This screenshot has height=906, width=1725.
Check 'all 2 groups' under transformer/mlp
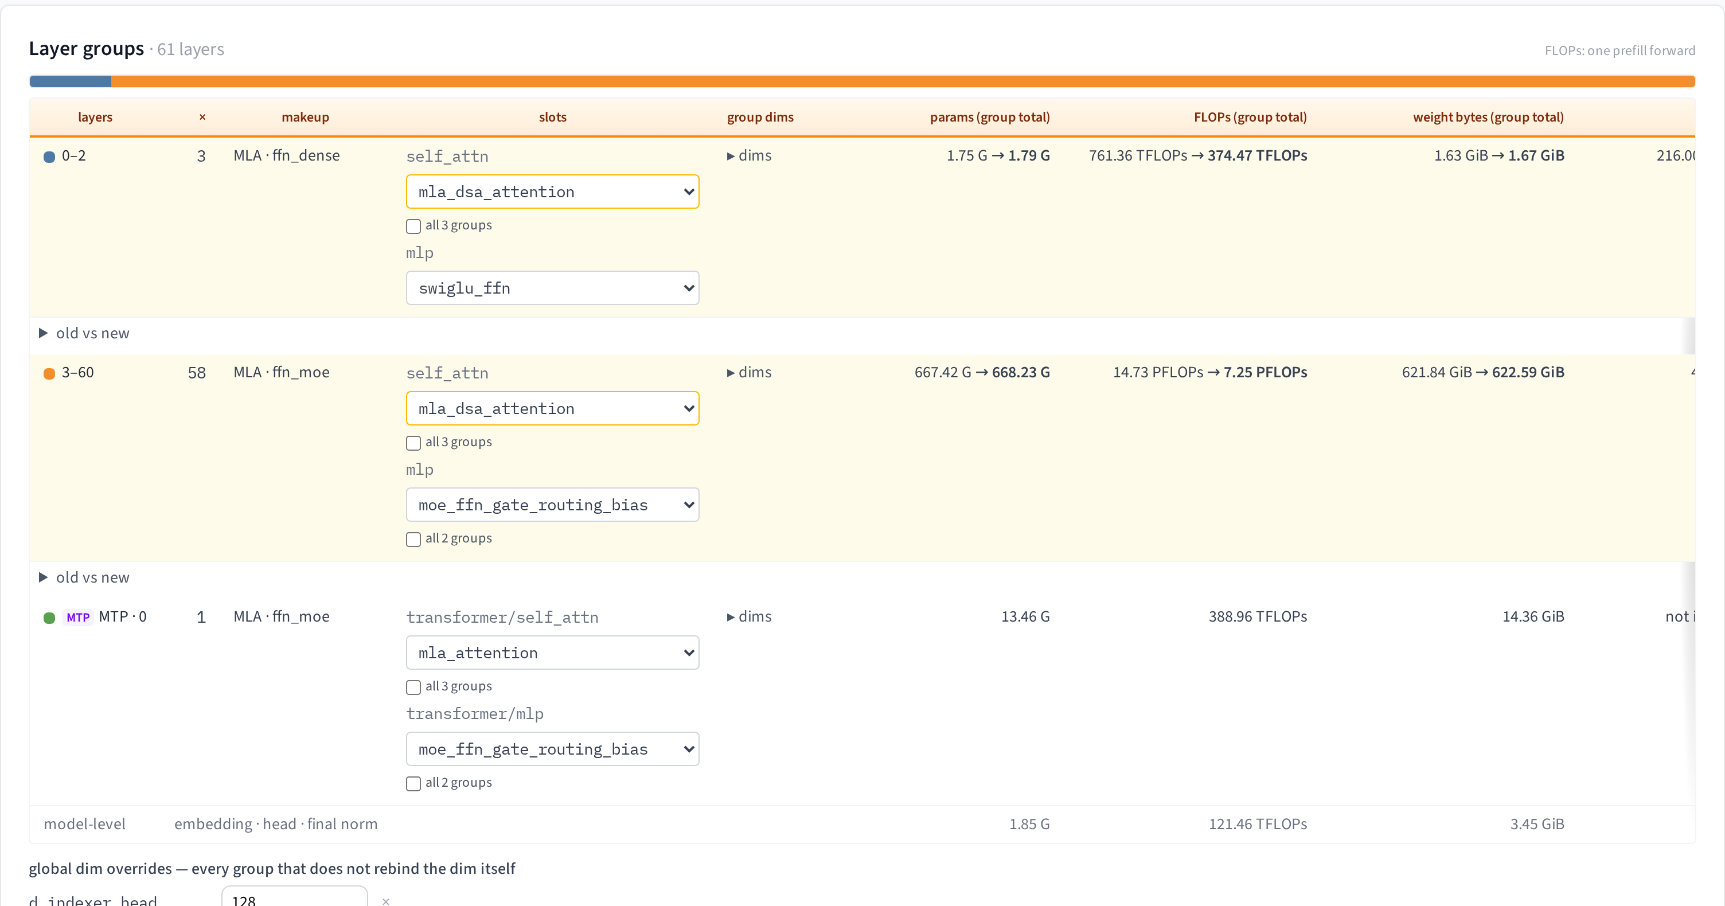coord(413,784)
